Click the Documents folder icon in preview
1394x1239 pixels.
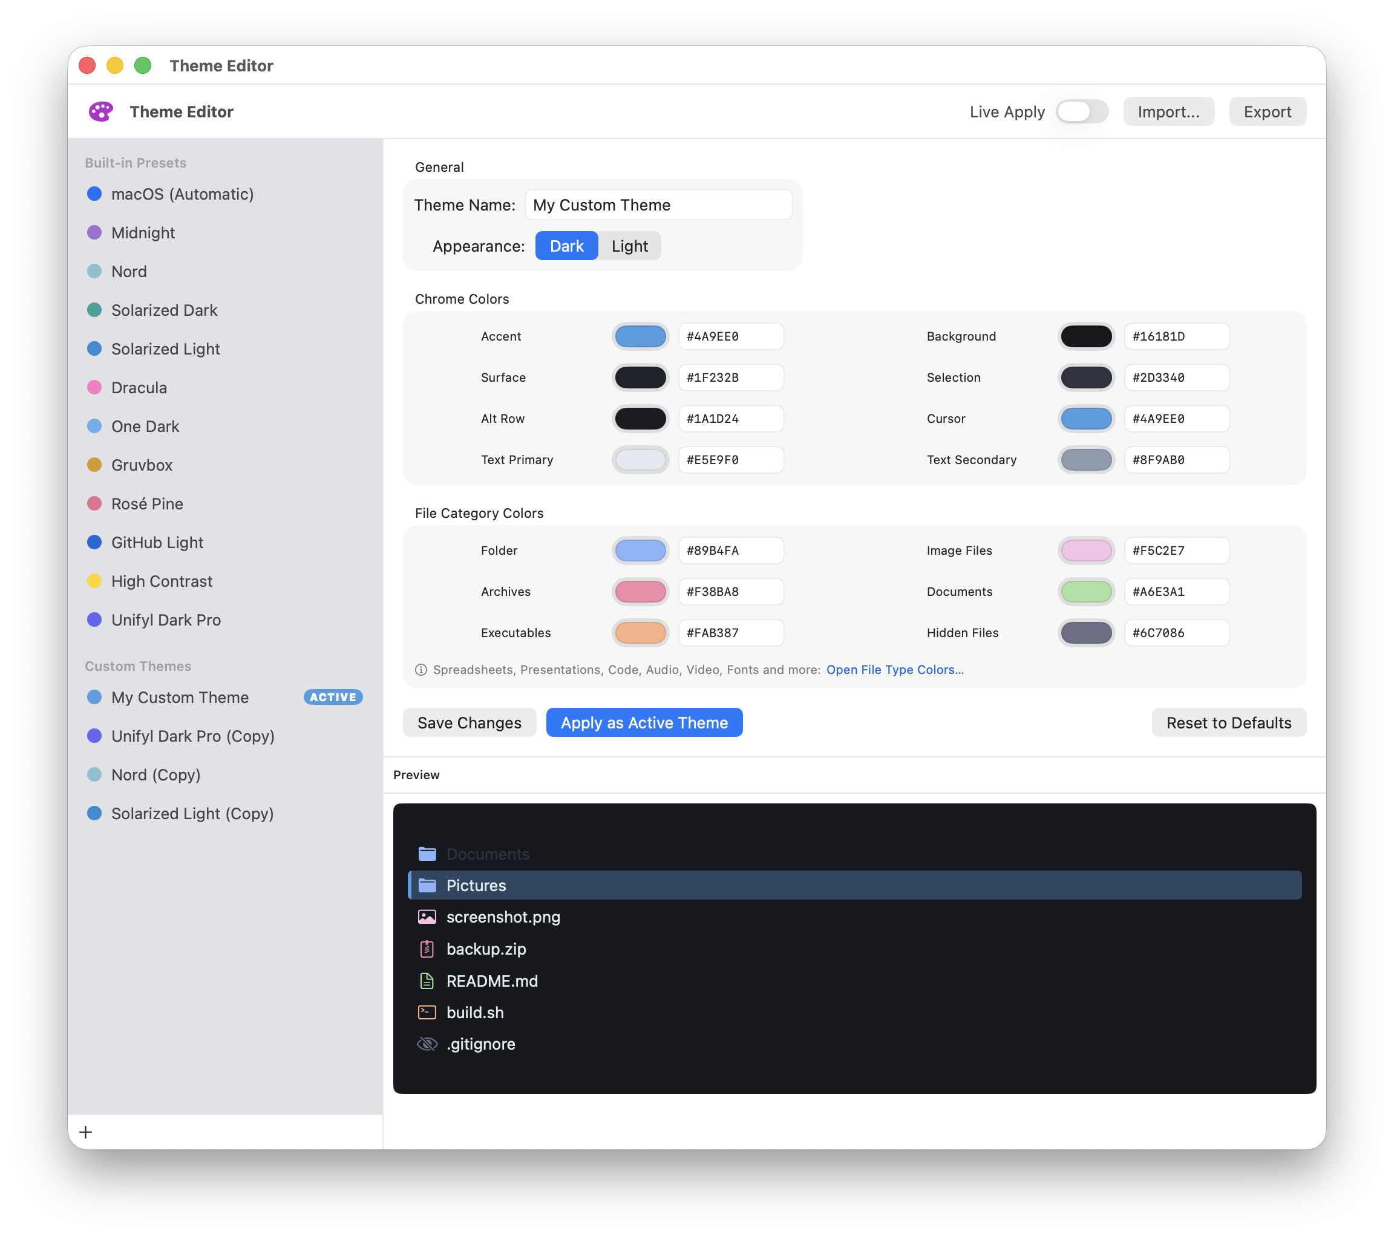427,854
